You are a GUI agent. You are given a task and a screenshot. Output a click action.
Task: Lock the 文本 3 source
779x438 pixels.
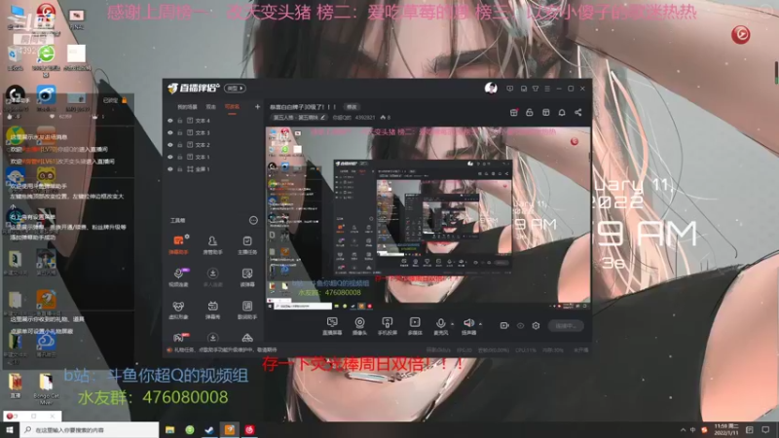pos(180,132)
